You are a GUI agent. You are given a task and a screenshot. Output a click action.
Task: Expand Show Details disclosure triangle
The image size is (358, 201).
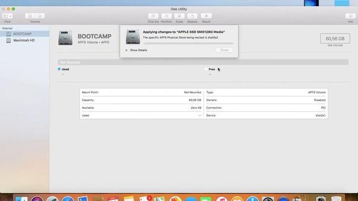[x=126, y=50]
